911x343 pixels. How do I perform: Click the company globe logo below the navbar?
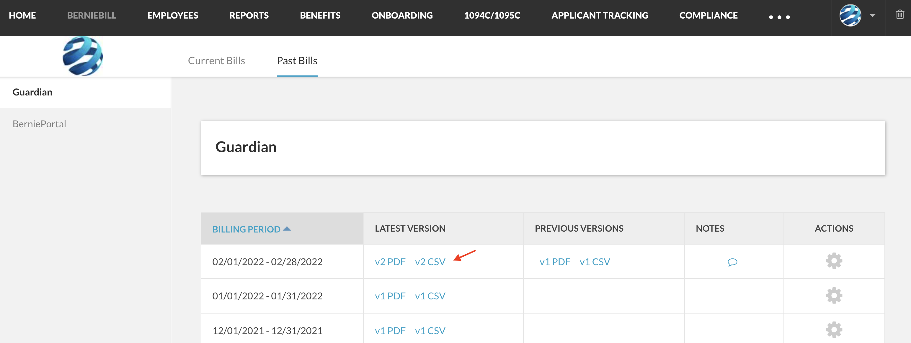click(x=82, y=56)
